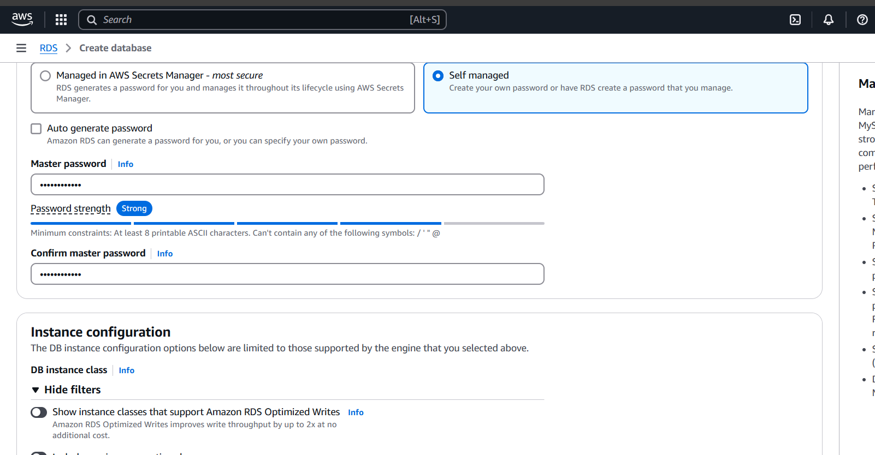The height and width of the screenshot is (455, 875).
Task: Open Info link beside Confirm master password
Action: (165, 254)
